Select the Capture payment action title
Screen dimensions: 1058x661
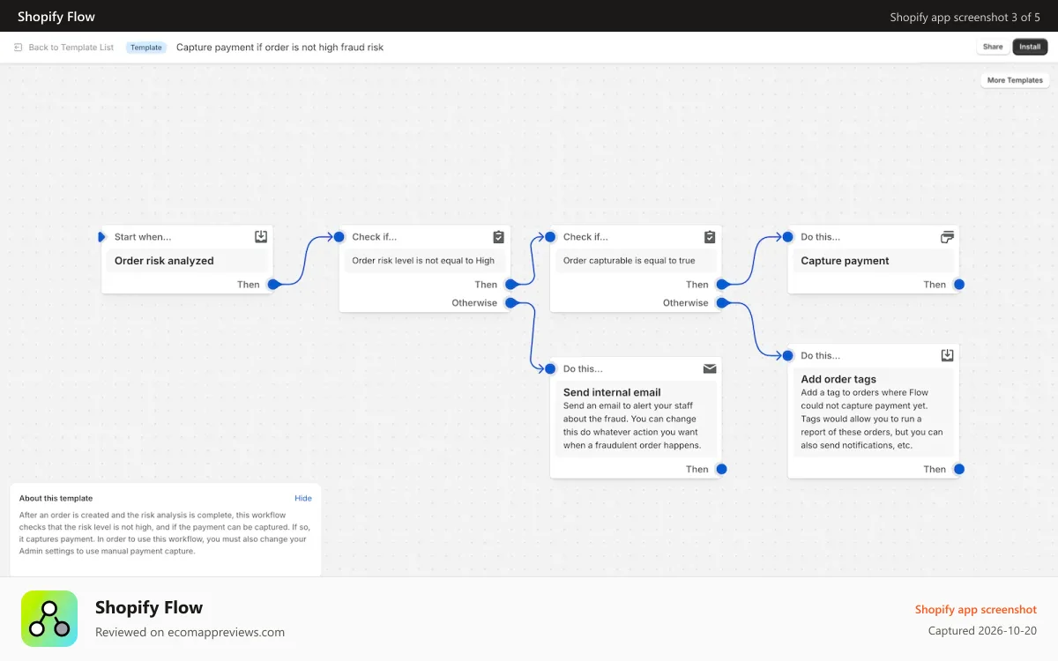point(845,261)
